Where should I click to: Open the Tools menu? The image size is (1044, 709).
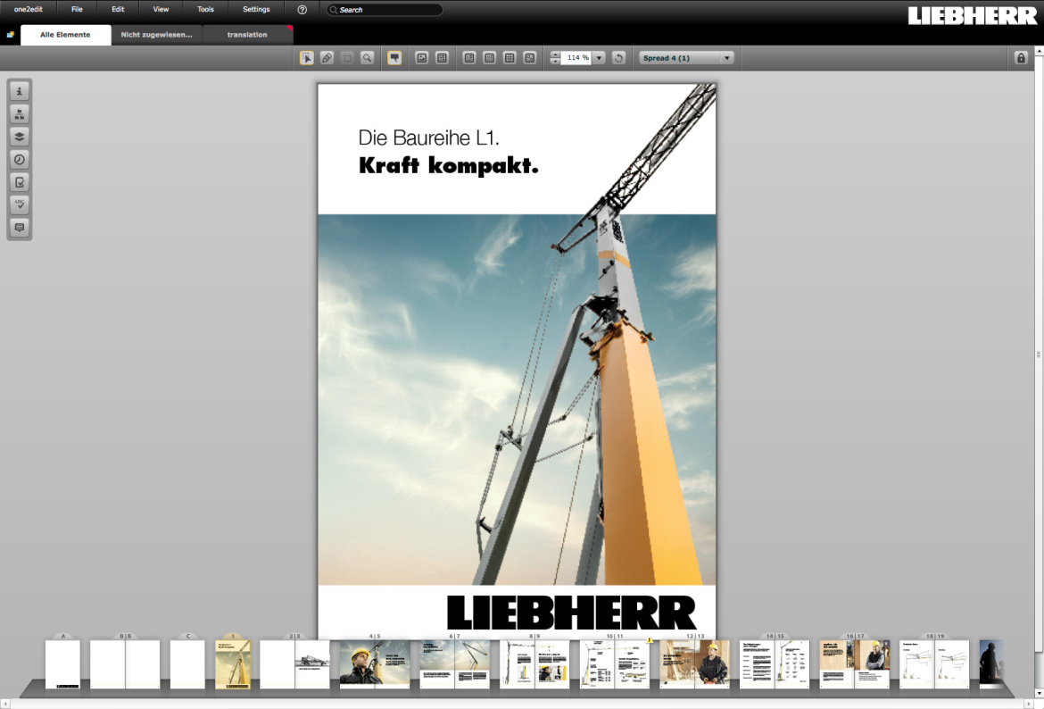coord(206,9)
